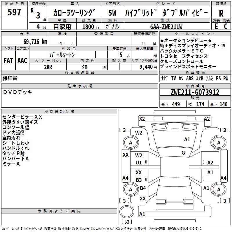The width and height of the screenshot is (232, 232).
Task: Click the "セールスポイント" header
Action: (x=195, y=34)
